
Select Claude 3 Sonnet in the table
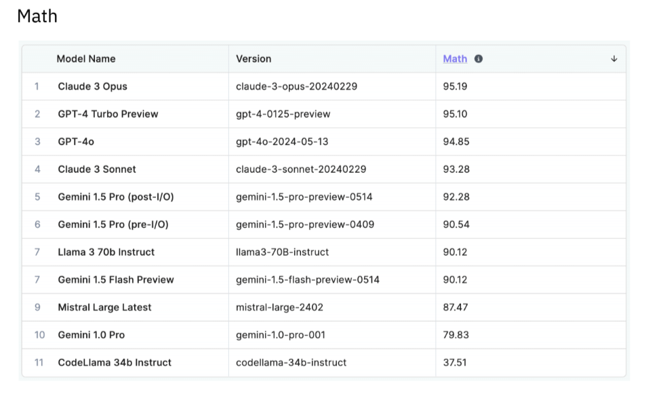click(97, 170)
